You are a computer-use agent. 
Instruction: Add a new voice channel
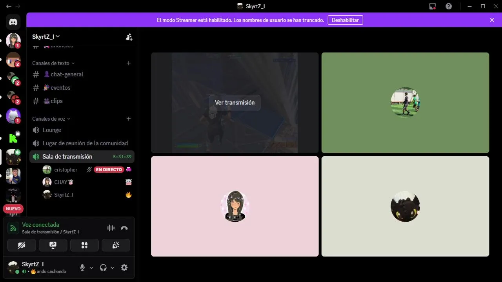point(129,119)
